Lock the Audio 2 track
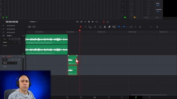The image size is (177, 99). [9, 60]
